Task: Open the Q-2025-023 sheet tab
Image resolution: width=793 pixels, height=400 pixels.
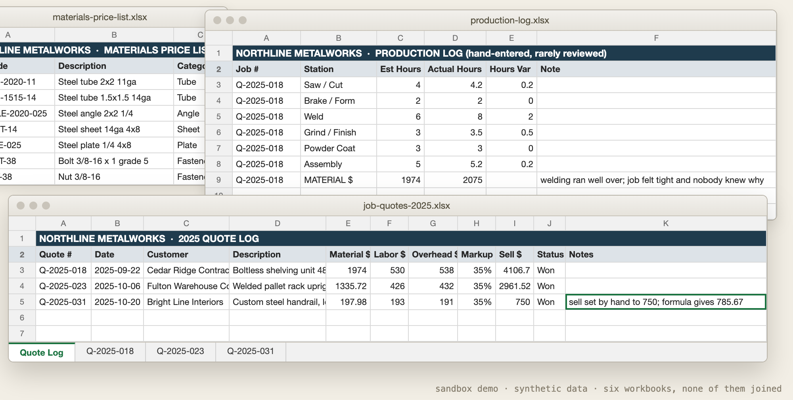Action: 180,351
